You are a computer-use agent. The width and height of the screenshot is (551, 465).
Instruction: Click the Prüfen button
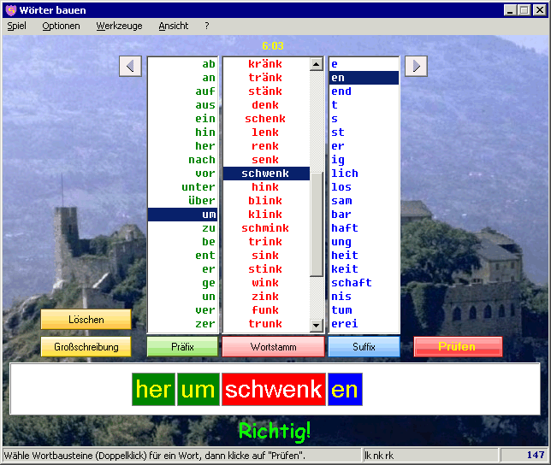click(x=458, y=347)
